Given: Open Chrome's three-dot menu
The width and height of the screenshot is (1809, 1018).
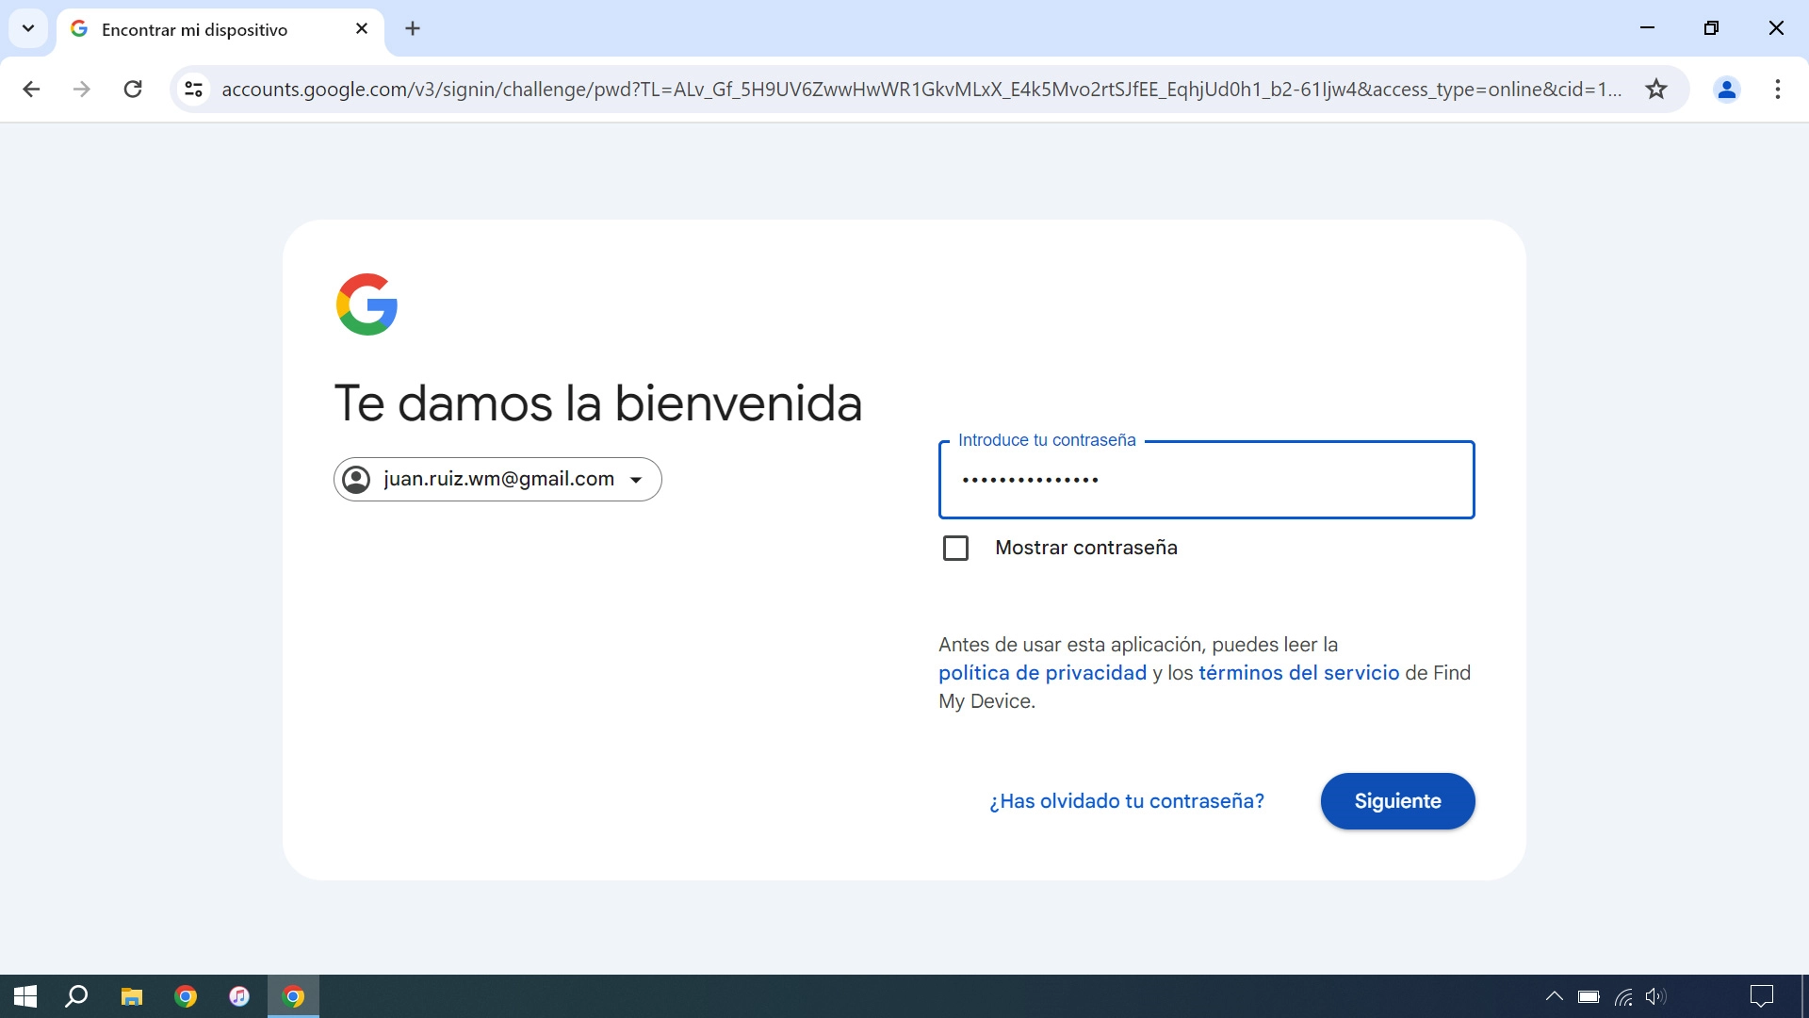Looking at the screenshot, I should (1778, 89).
